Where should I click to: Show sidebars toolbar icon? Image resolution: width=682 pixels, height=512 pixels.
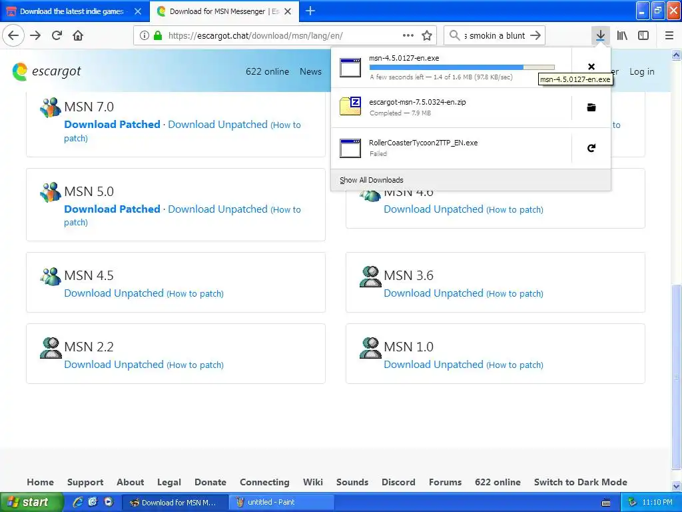coord(643,35)
